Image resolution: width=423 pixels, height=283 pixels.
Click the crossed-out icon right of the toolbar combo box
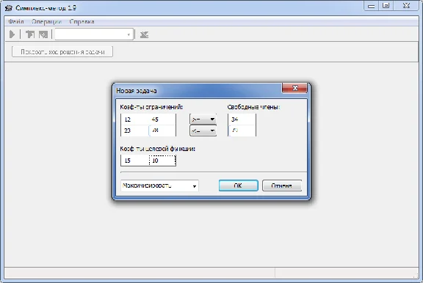pyautogui.click(x=145, y=34)
